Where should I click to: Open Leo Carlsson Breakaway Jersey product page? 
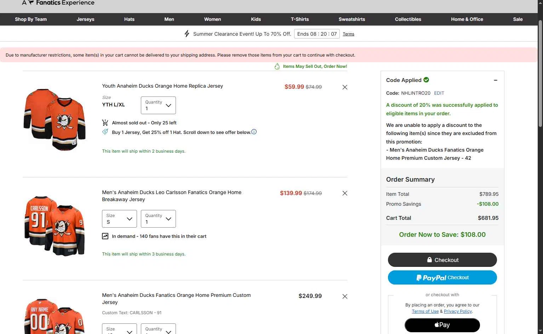(172, 196)
